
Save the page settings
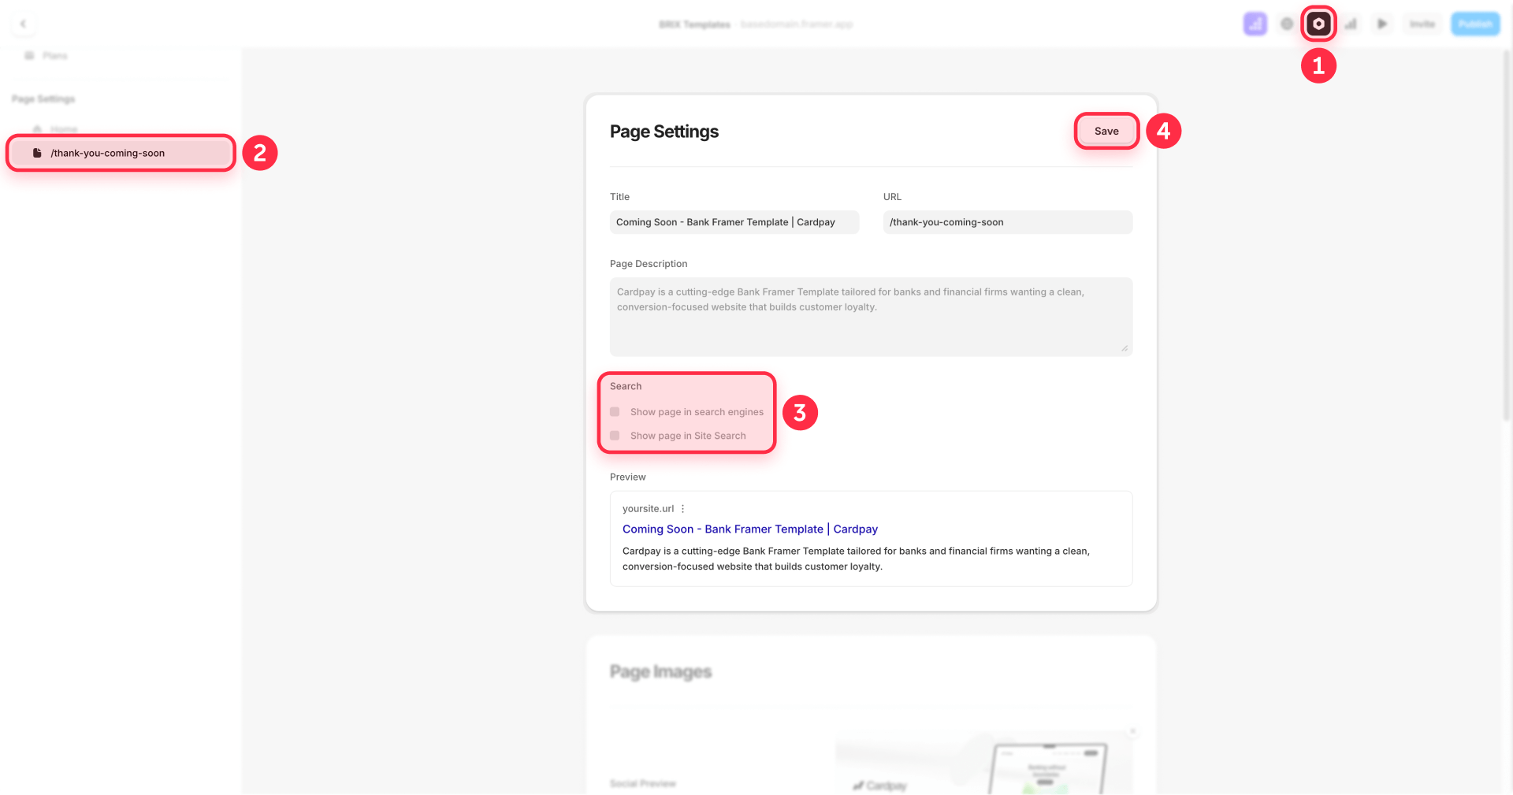1106,131
